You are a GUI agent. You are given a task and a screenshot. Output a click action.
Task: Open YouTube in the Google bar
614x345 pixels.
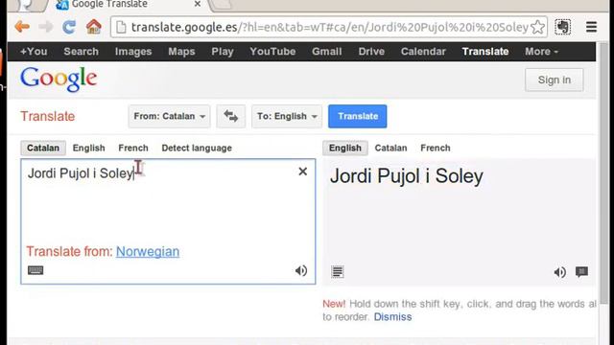pyautogui.click(x=272, y=51)
